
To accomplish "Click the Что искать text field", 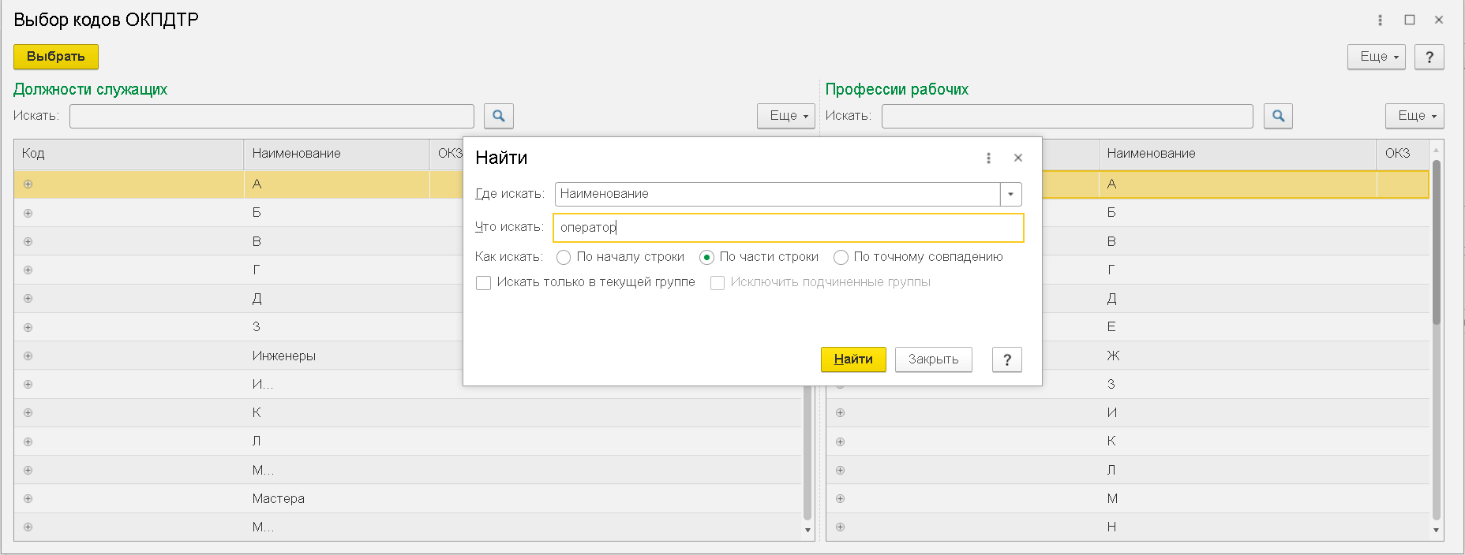I will pos(788,228).
